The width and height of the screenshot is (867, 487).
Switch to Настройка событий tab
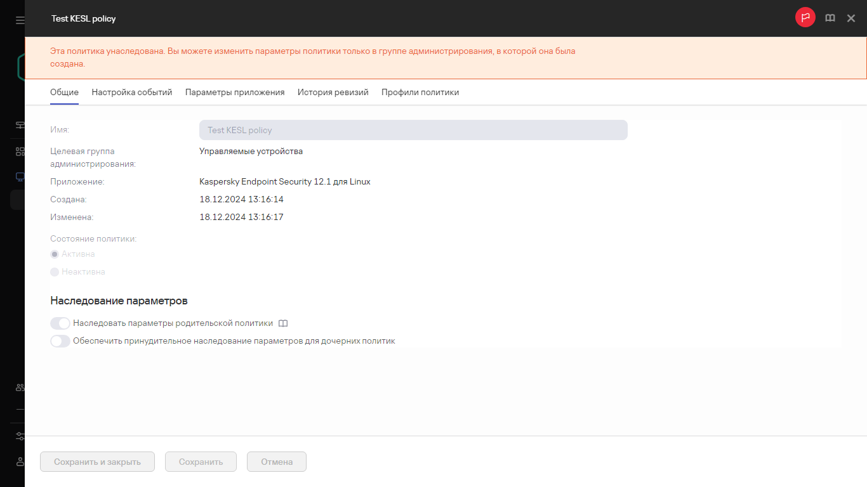[132, 92]
